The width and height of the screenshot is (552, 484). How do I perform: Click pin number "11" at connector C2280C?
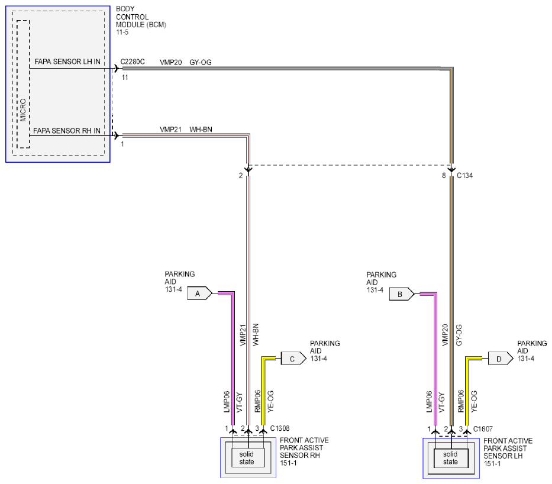(x=125, y=78)
